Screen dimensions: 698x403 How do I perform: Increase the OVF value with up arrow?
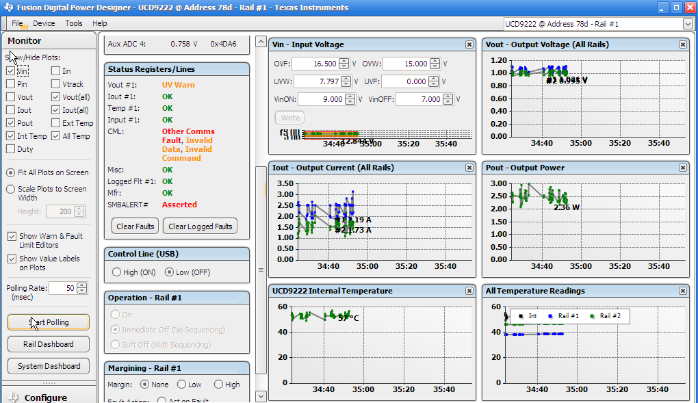coord(344,62)
